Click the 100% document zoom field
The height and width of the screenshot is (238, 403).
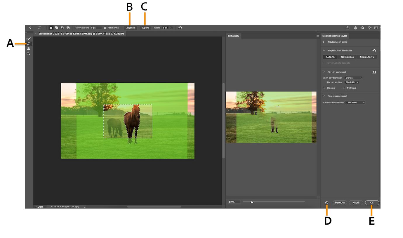40,207
